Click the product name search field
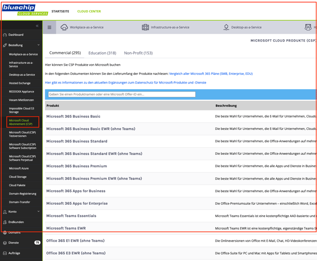 coord(122,94)
